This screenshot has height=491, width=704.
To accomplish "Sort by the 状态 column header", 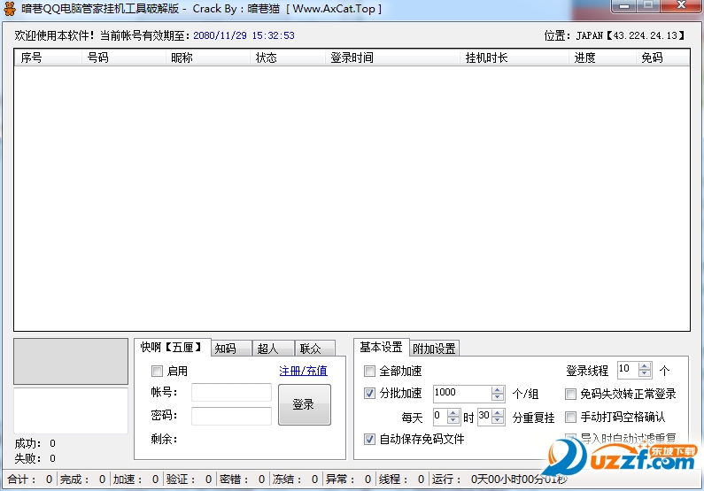I will (x=287, y=58).
